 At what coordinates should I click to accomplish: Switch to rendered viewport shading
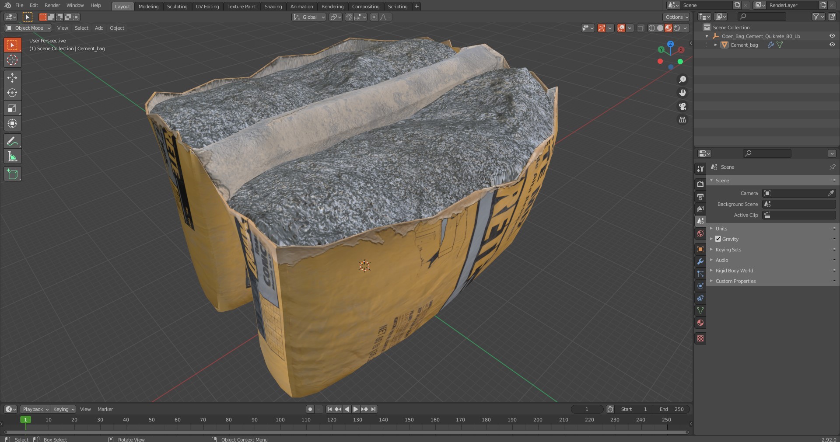[x=677, y=28]
